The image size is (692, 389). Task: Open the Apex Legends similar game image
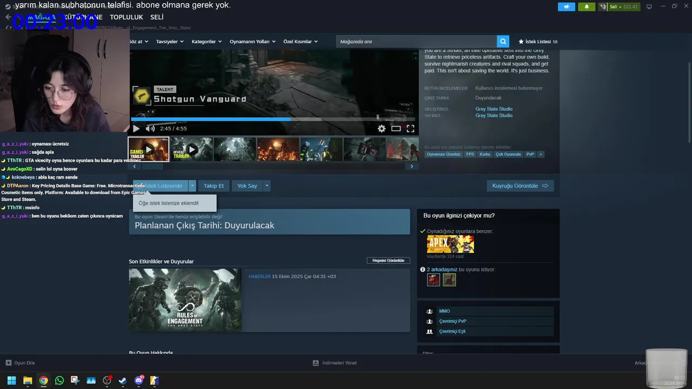coord(450,244)
